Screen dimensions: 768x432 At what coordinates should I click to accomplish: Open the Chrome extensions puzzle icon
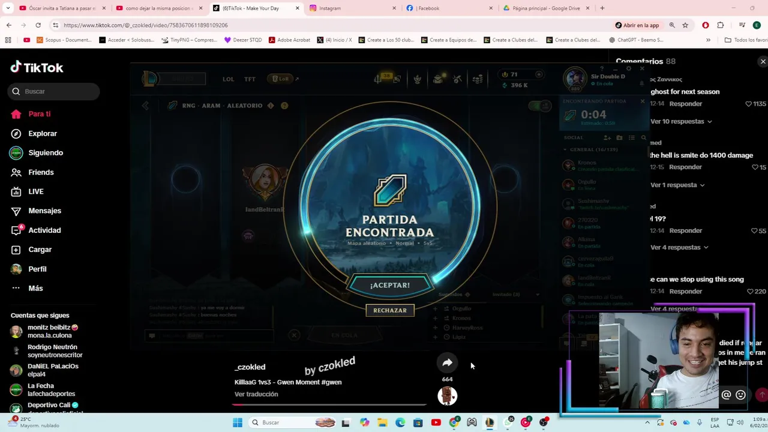721,25
